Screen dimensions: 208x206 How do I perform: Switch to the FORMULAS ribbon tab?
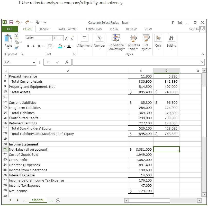[94, 29]
